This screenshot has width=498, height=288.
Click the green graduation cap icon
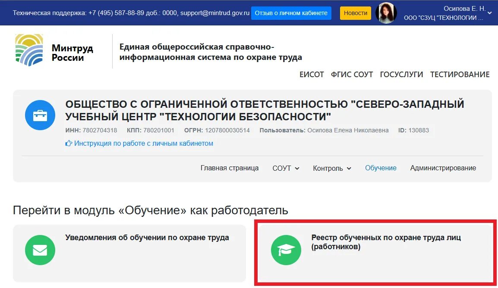coord(286,250)
